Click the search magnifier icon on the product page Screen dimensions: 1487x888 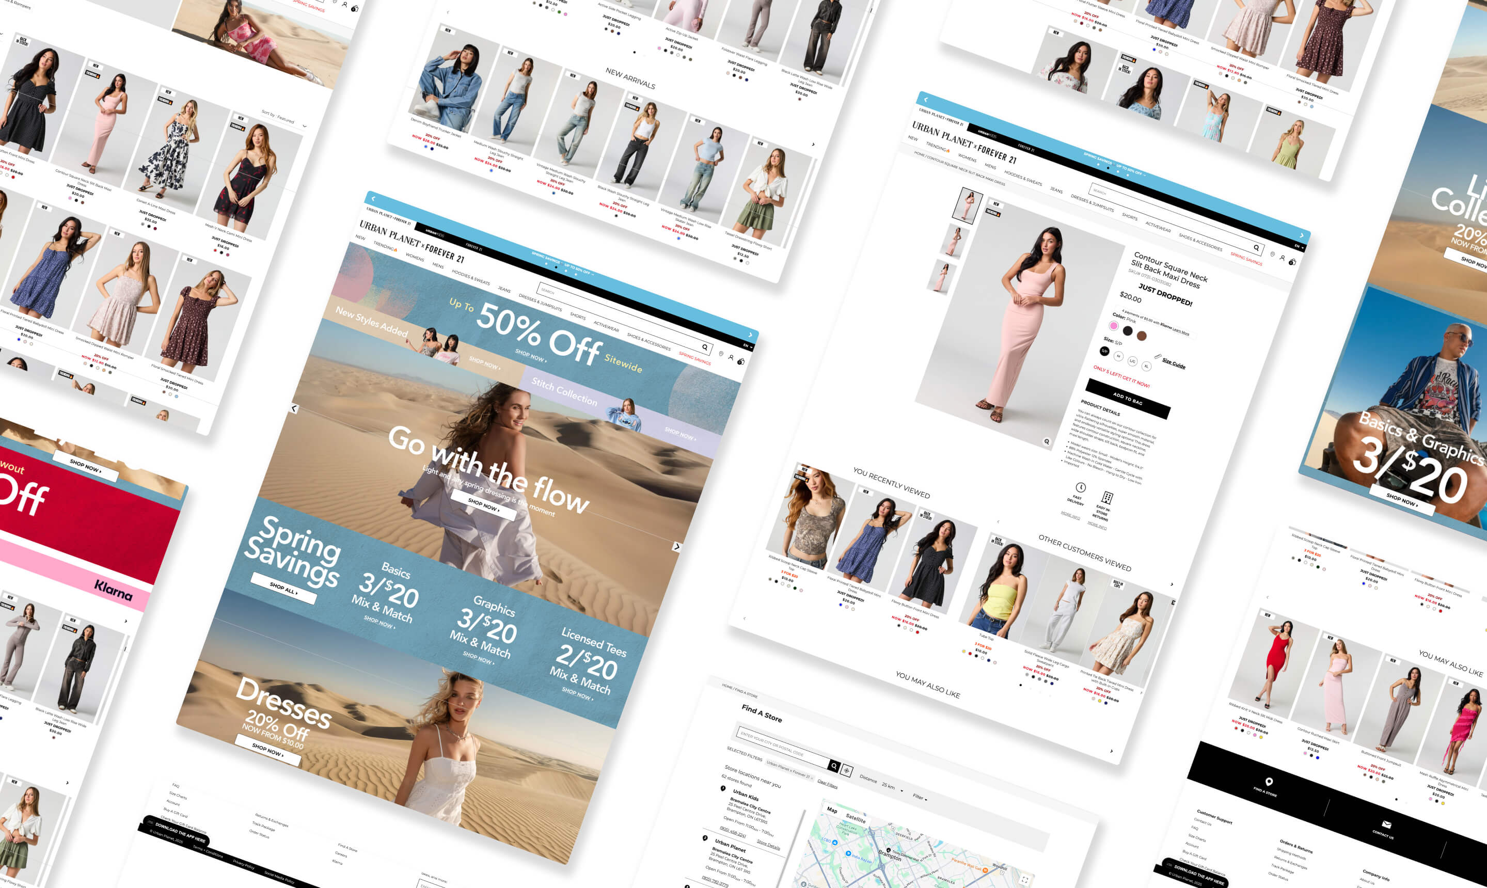(x=1256, y=248)
